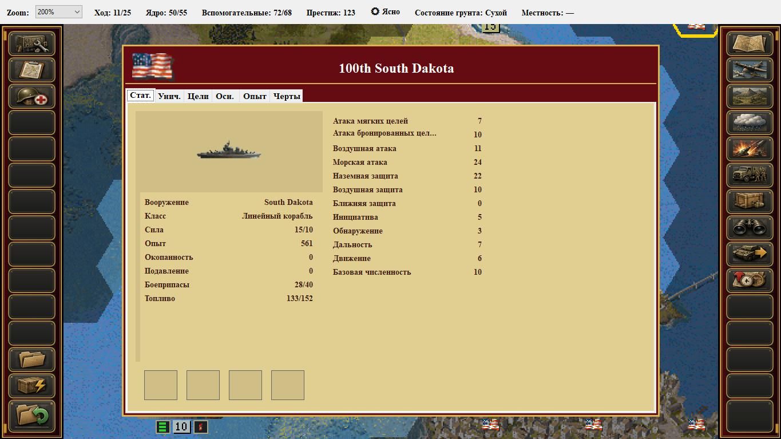Click the Престиж: 123 indicator
Image resolution: width=781 pixels, height=439 pixels.
click(x=331, y=13)
